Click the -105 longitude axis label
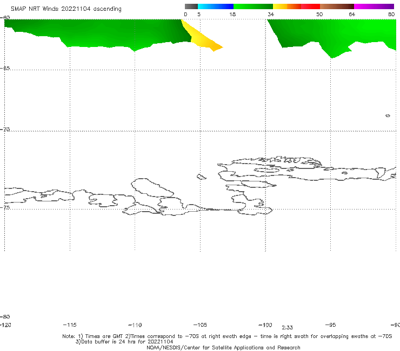This screenshot has height=351, width=400. (x=200, y=325)
